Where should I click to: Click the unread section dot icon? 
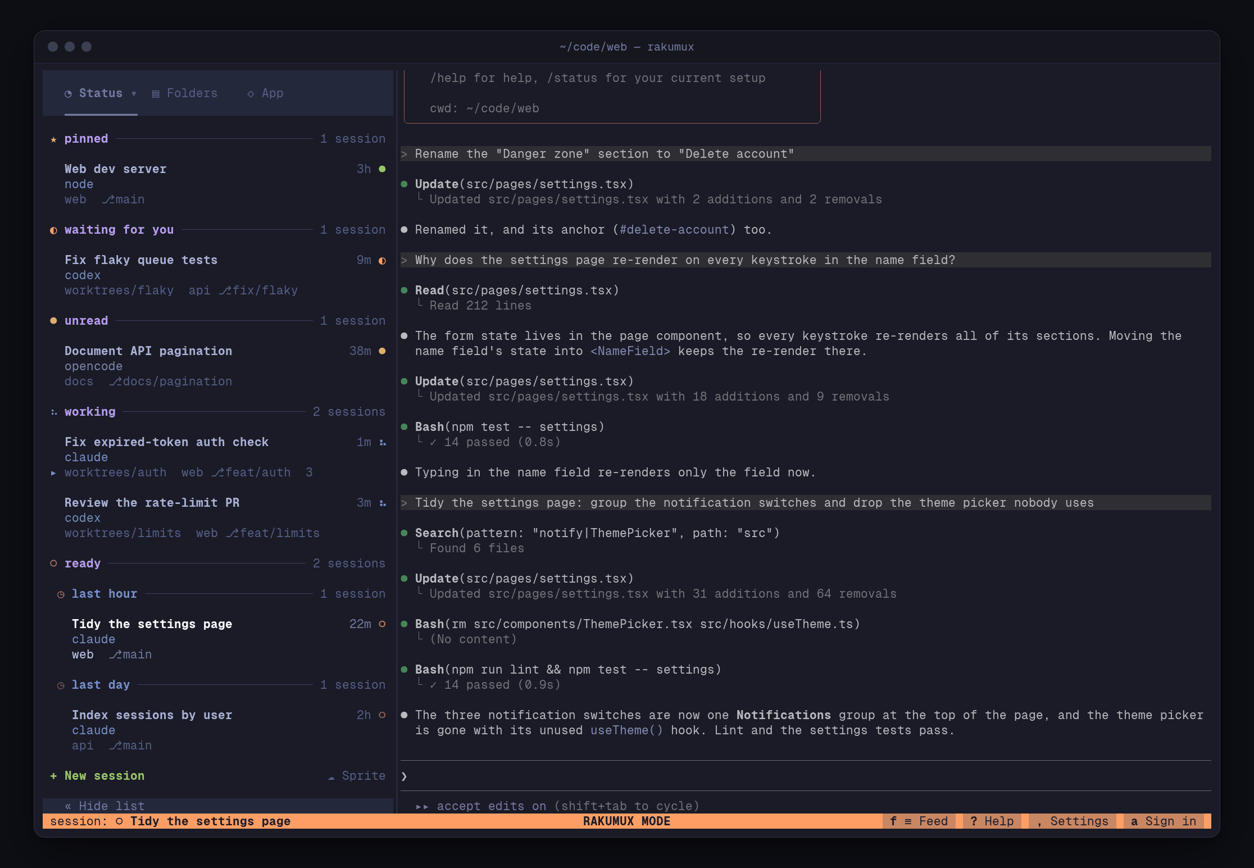53,321
